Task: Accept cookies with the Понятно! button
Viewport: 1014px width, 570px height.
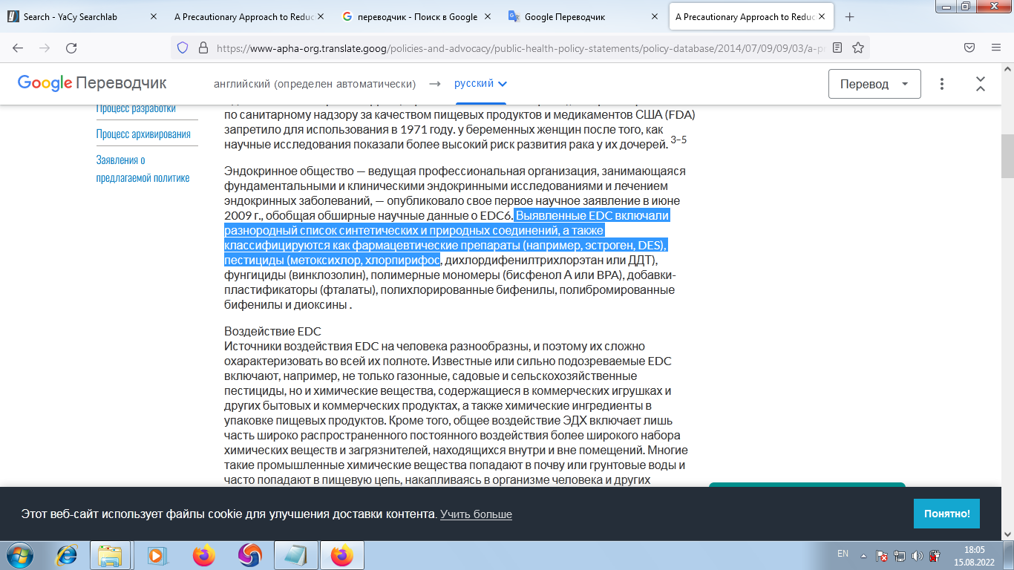Action: (946, 514)
